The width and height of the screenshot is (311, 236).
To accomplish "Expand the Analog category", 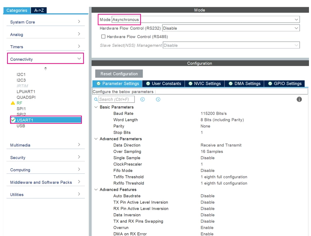I will click(45, 34).
